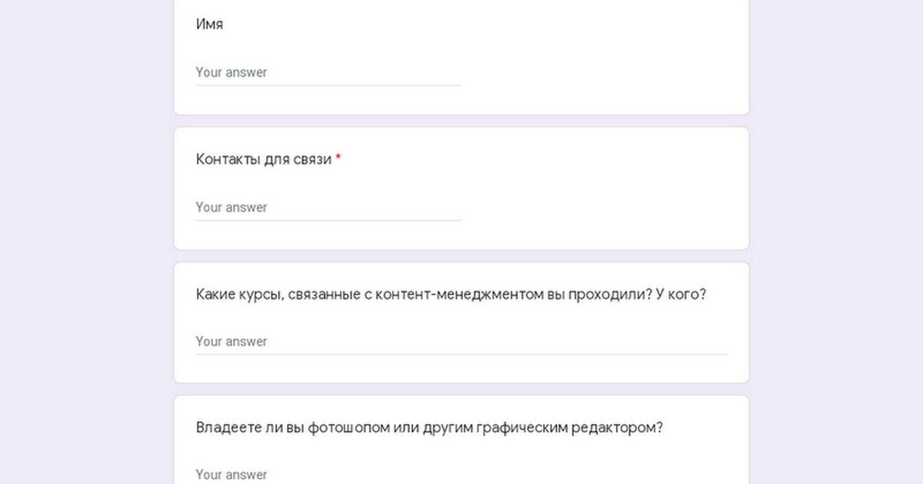The height and width of the screenshot is (484, 923).
Task: Select the answer field for the courses question
Action: [x=461, y=341]
